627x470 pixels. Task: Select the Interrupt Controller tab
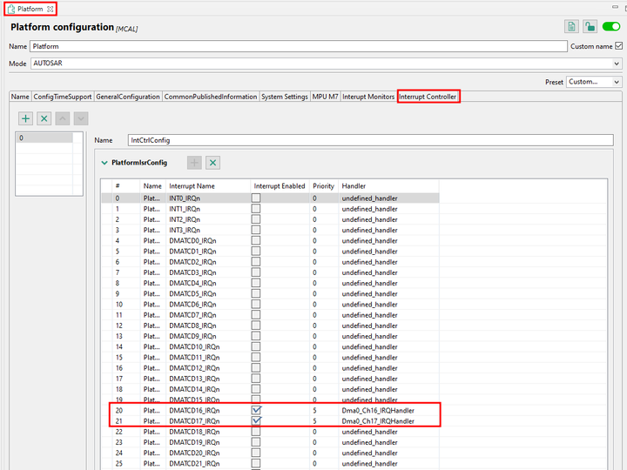pyautogui.click(x=428, y=97)
